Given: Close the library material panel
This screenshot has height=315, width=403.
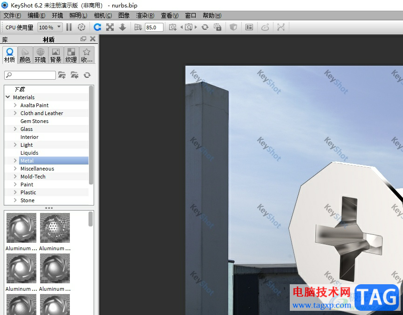Looking at the screenshot, I should [x=93, y=39].
